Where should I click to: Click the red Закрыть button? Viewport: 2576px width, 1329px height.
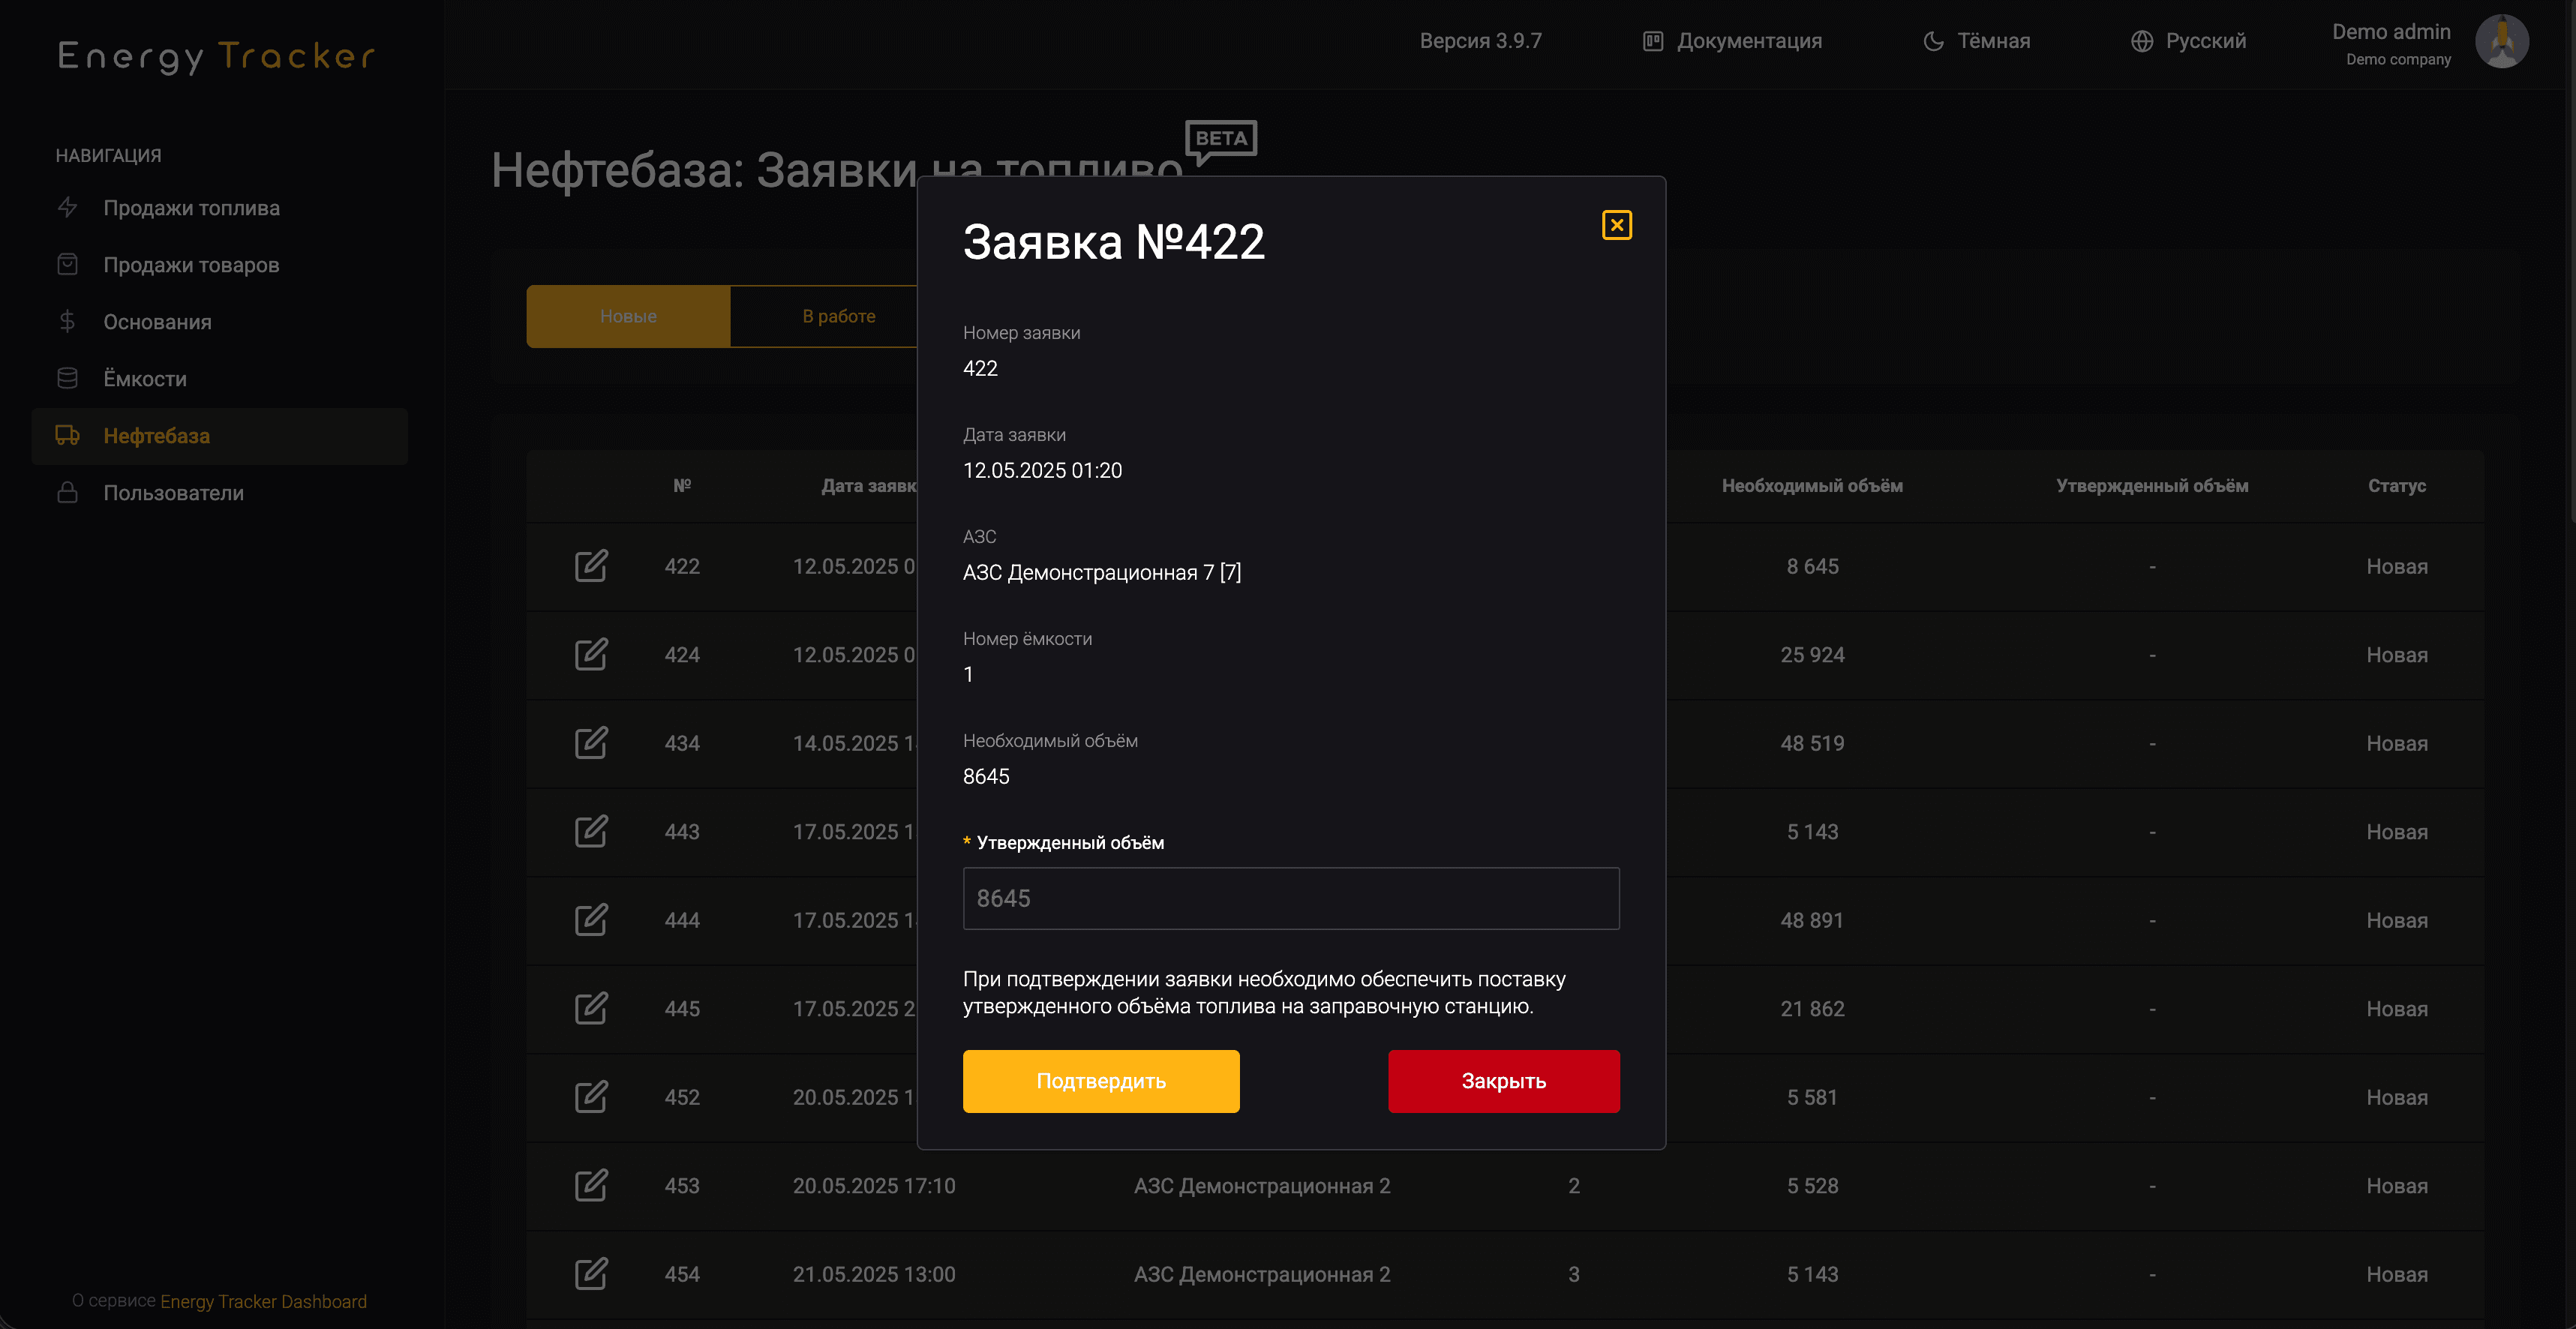click(x=1503, y=1081)
